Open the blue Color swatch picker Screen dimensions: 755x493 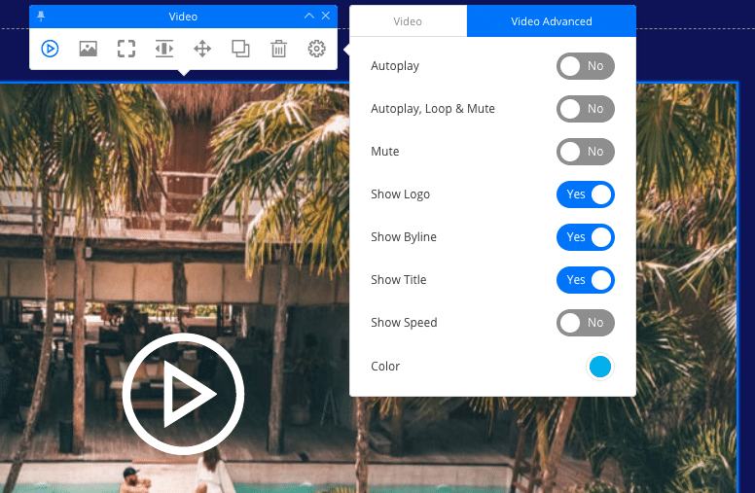(x=600, y=367)
